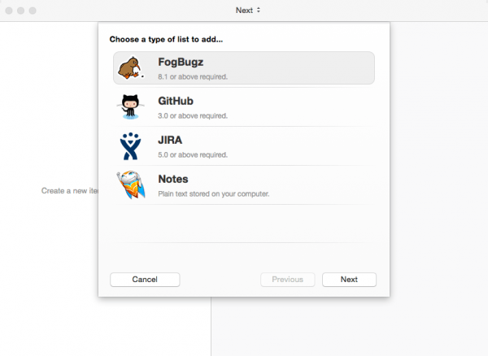
Task: Click the Next button in dialog
Action: coord(349,280)
